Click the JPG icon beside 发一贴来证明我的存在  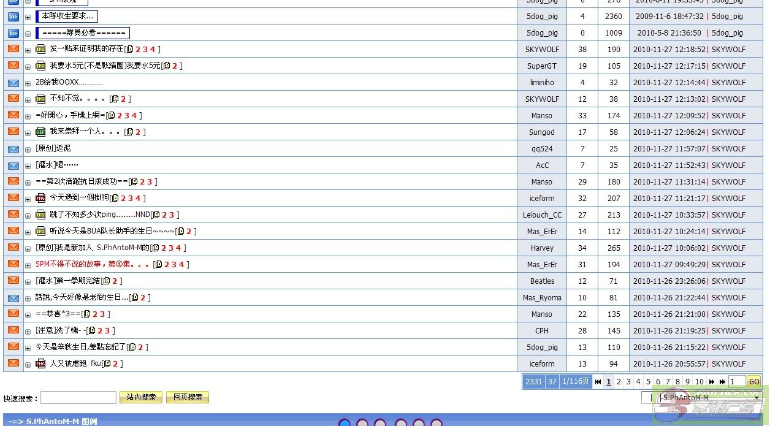point(40,49)
